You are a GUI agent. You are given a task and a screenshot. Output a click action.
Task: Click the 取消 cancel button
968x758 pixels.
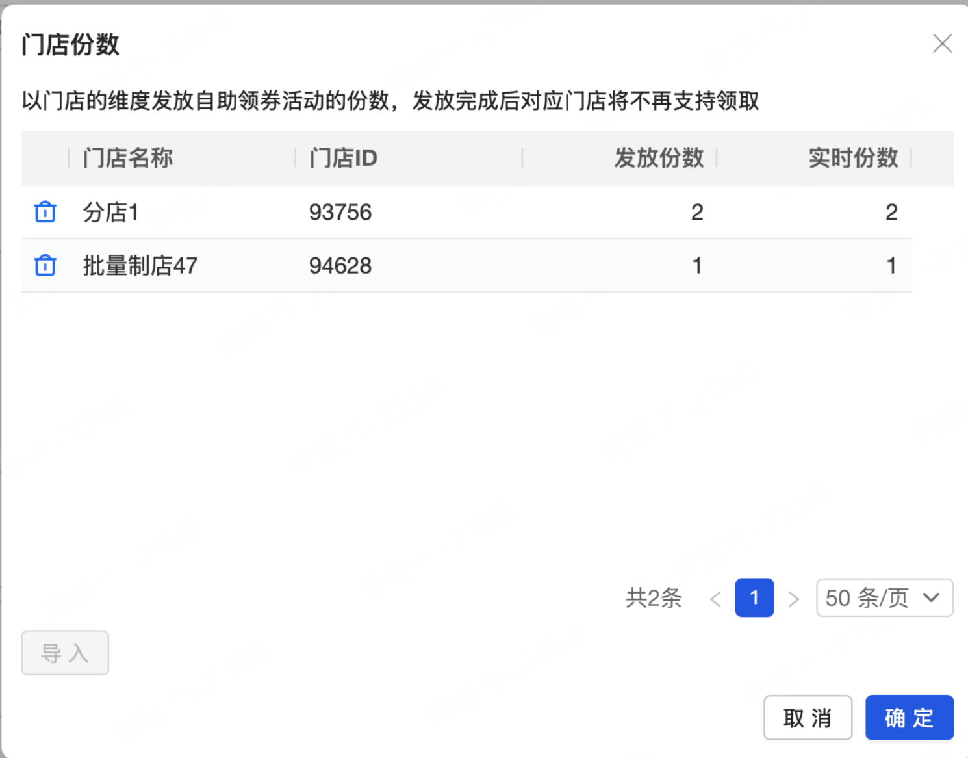[808, 718]
